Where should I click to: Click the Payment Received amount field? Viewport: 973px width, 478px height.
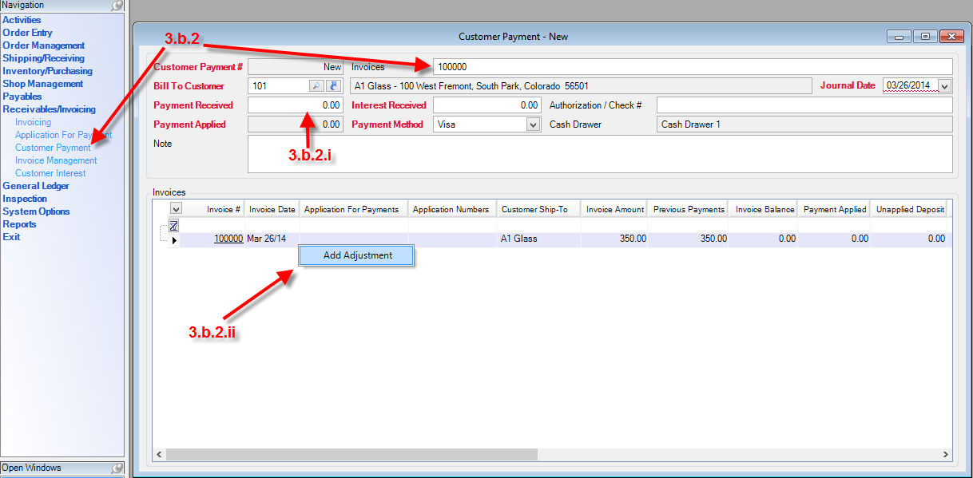tap(295, 105)
